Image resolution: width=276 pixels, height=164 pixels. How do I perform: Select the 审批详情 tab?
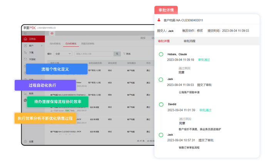(164, 41)
